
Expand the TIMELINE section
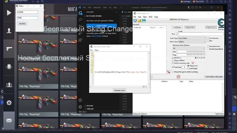point(90,109)
